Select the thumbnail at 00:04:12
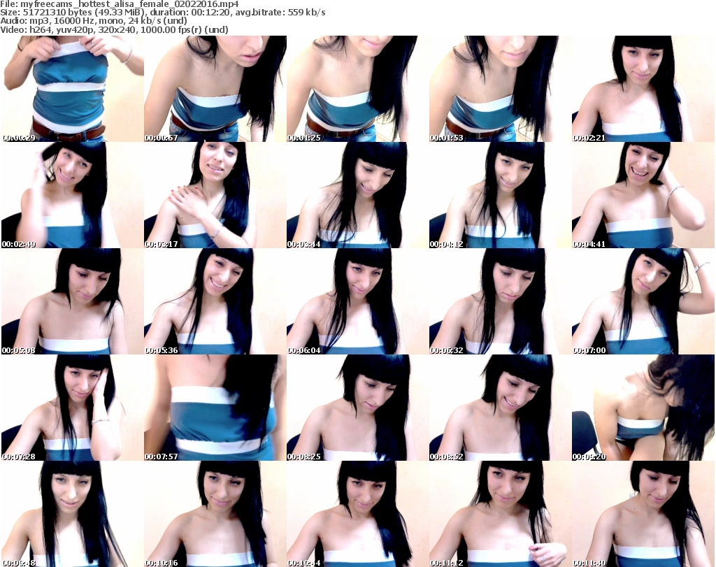 pos(501,195)
